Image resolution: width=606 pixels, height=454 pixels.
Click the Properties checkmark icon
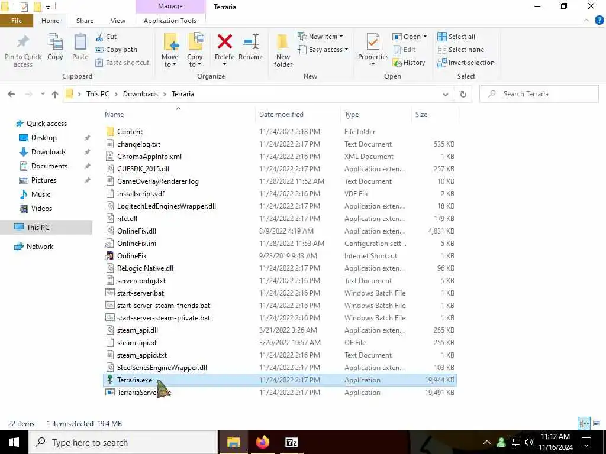pyautogui.click(x=373, y=42)
